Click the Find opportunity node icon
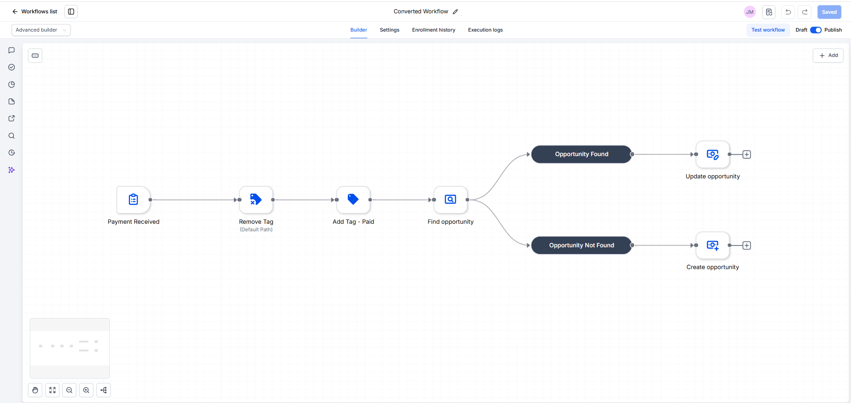 [x=451, y=200]
